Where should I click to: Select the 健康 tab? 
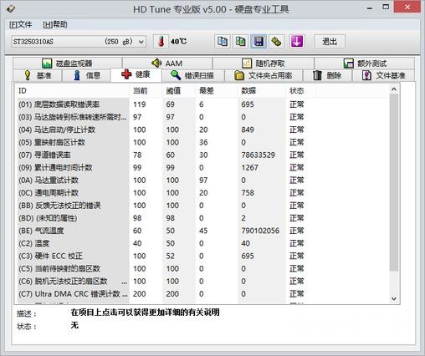tap(136, 74)
